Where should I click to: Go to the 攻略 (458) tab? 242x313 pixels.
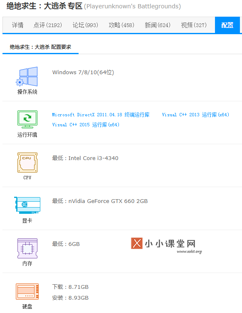121,25
